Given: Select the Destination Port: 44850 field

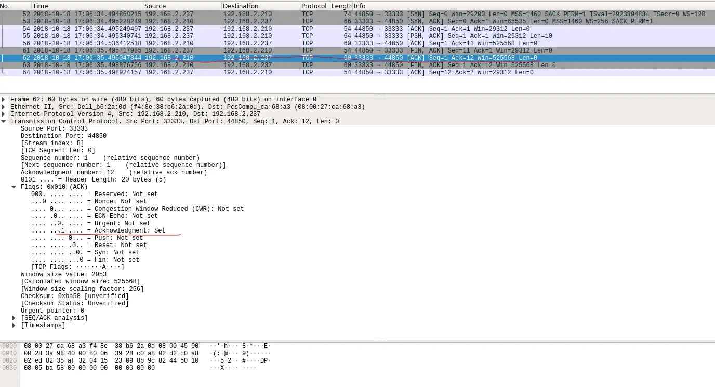Looking at the screenshot, I should [x=63, y=136].
